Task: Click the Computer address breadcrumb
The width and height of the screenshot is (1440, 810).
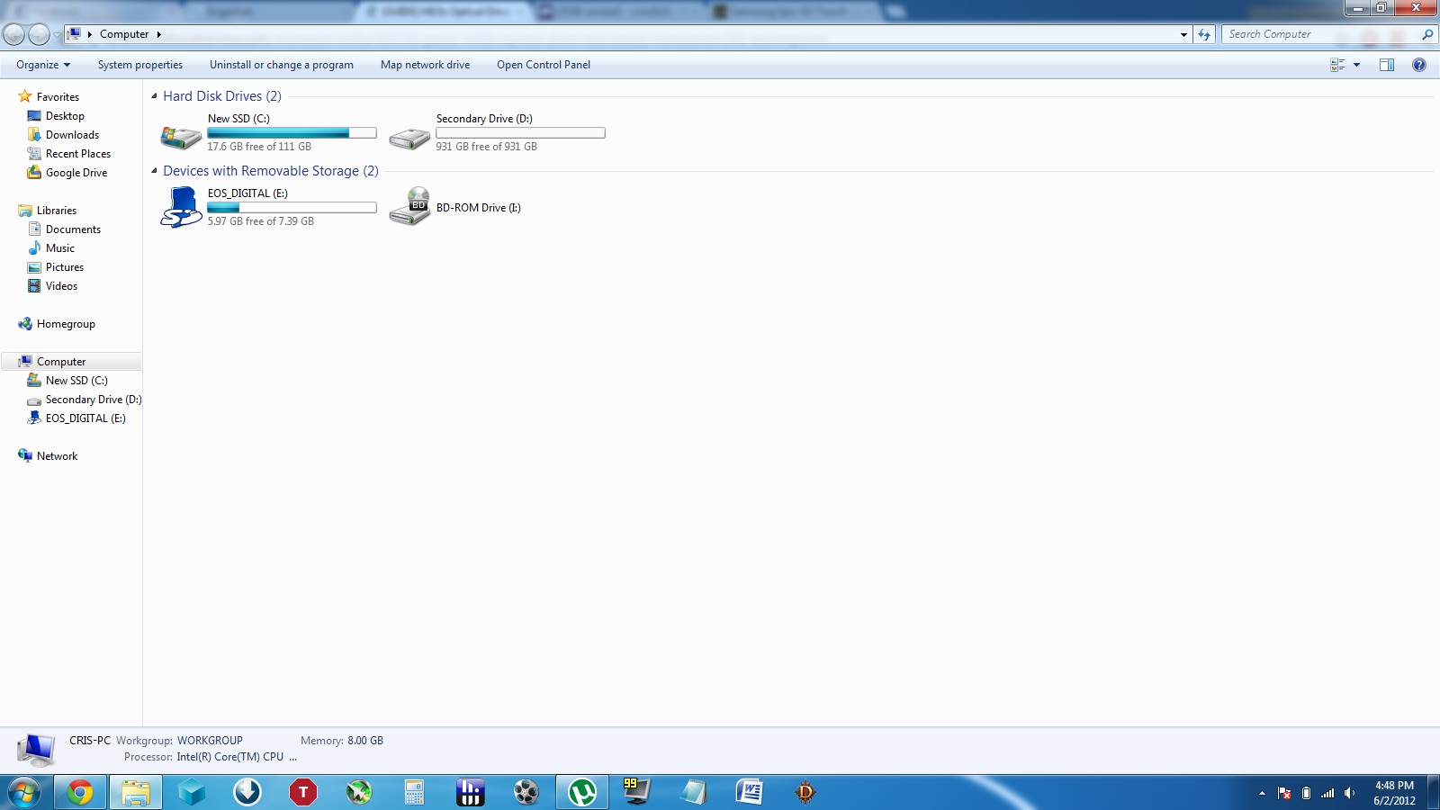Action: pyautogui.click(x=124, y=34)
